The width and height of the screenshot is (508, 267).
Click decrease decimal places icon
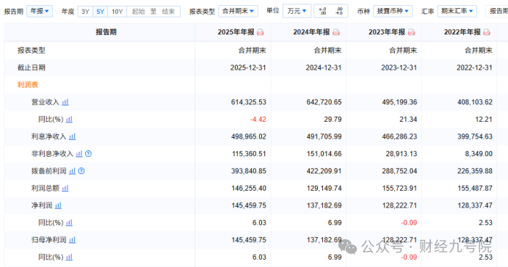[339, 11]
